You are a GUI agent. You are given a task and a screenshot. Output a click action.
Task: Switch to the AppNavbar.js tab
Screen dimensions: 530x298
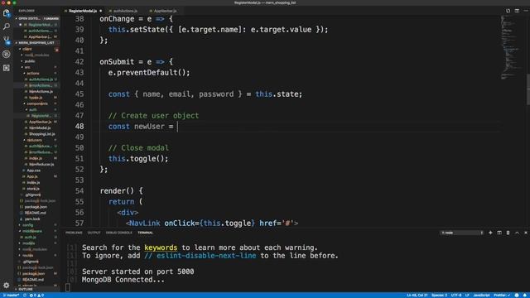[x=165, y=11]
